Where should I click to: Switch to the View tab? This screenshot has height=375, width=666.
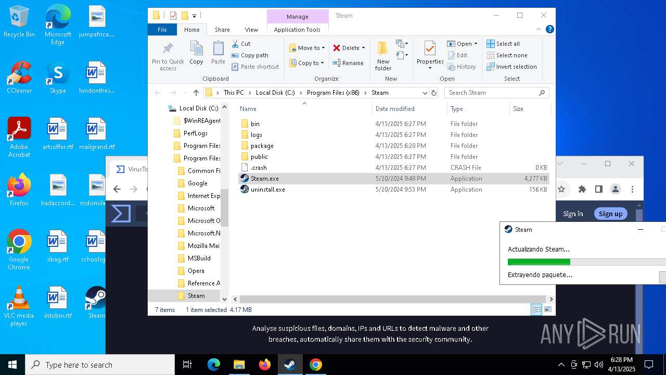pos(251,30)
